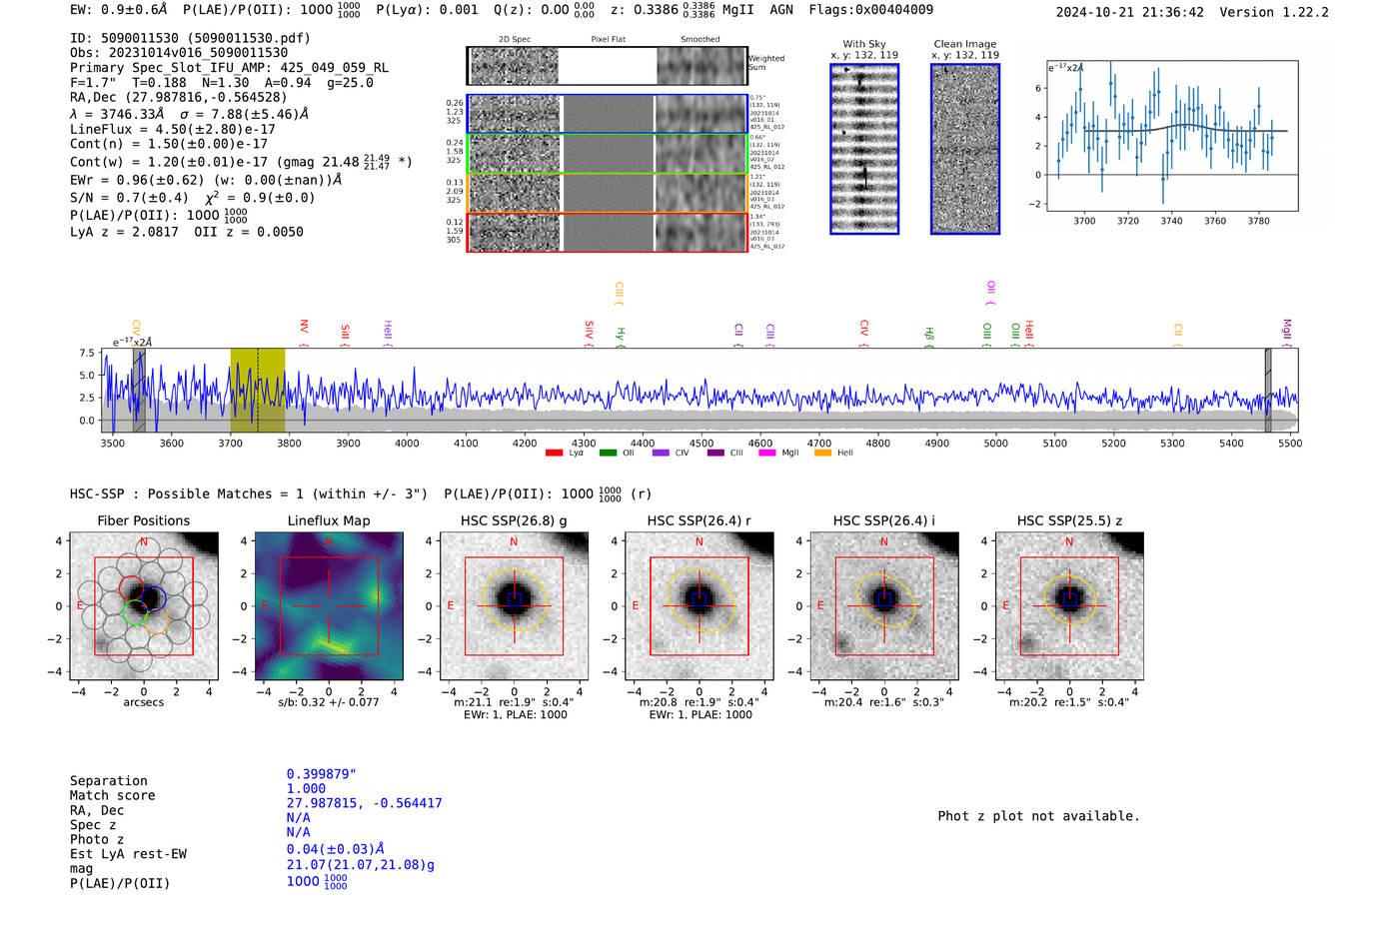
Task: Click the red Lyα legend swatch
Action: (554, 454)
